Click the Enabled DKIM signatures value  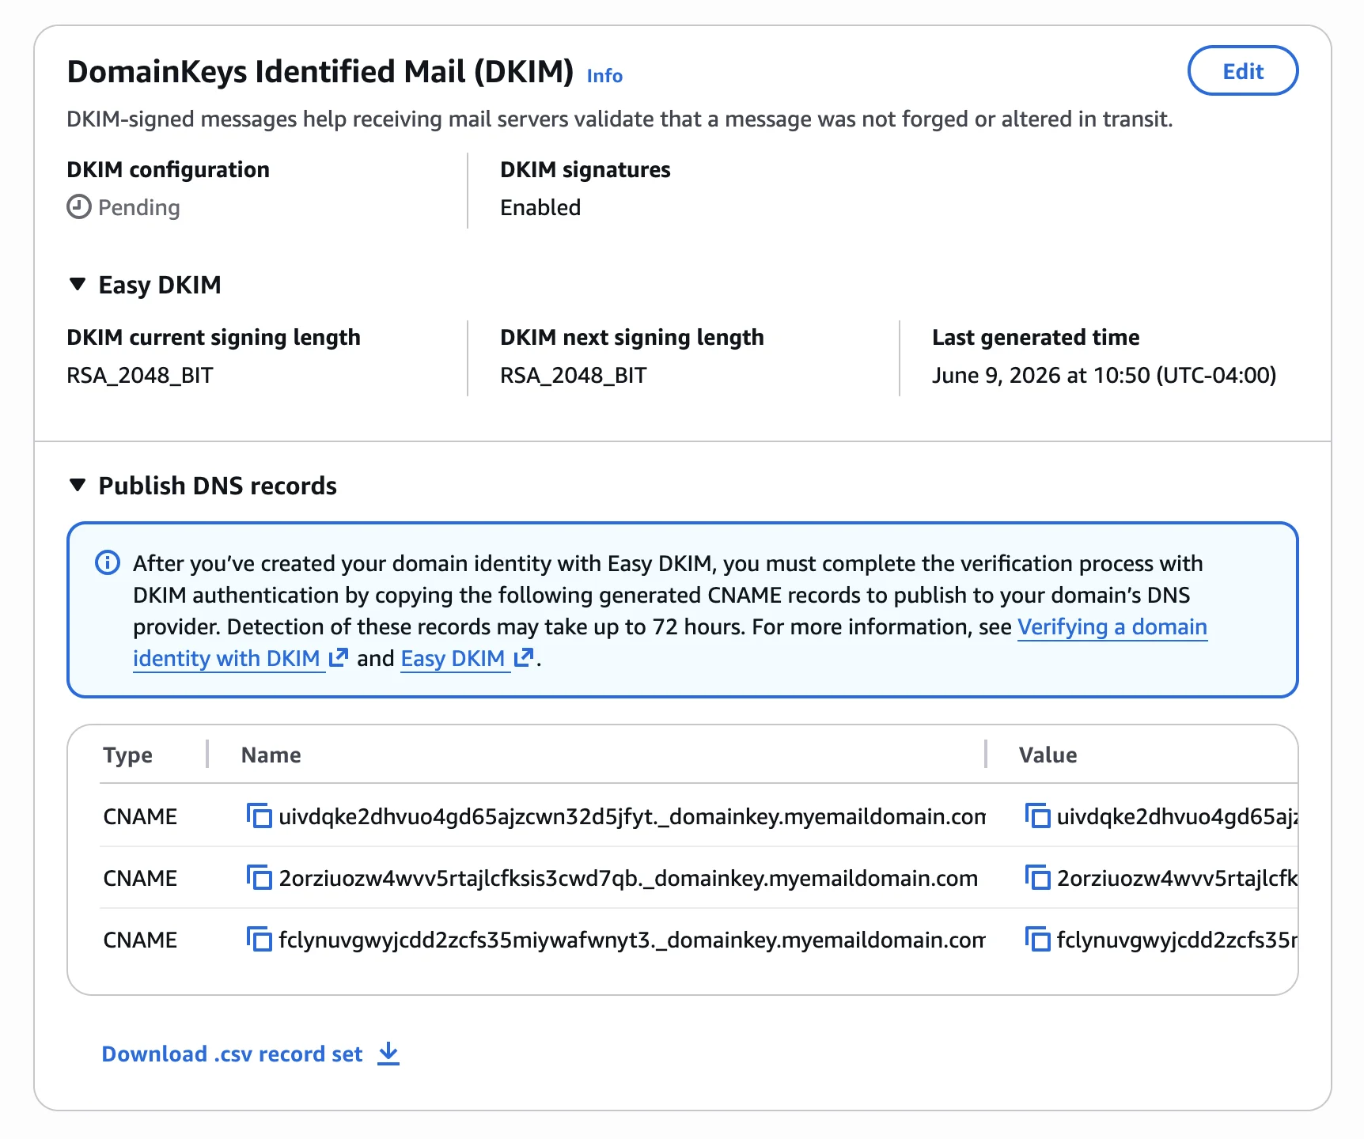point(540,207)
